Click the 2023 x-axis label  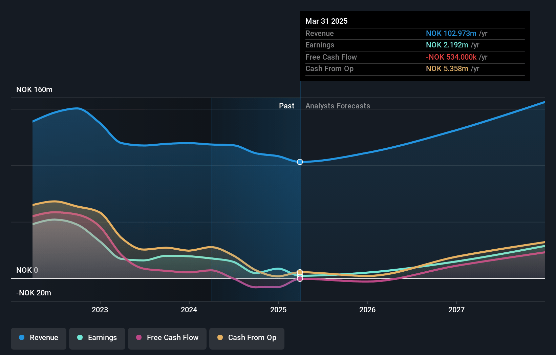click(100, 310)
